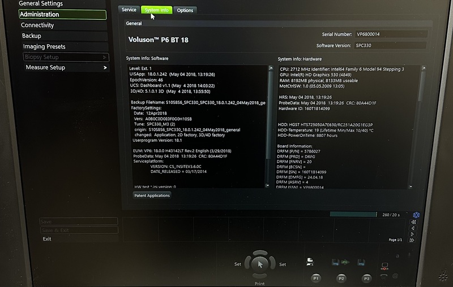Select Backup from the settings menu
453x287 pixels.
pyautogui.click(x=32, y=36)
